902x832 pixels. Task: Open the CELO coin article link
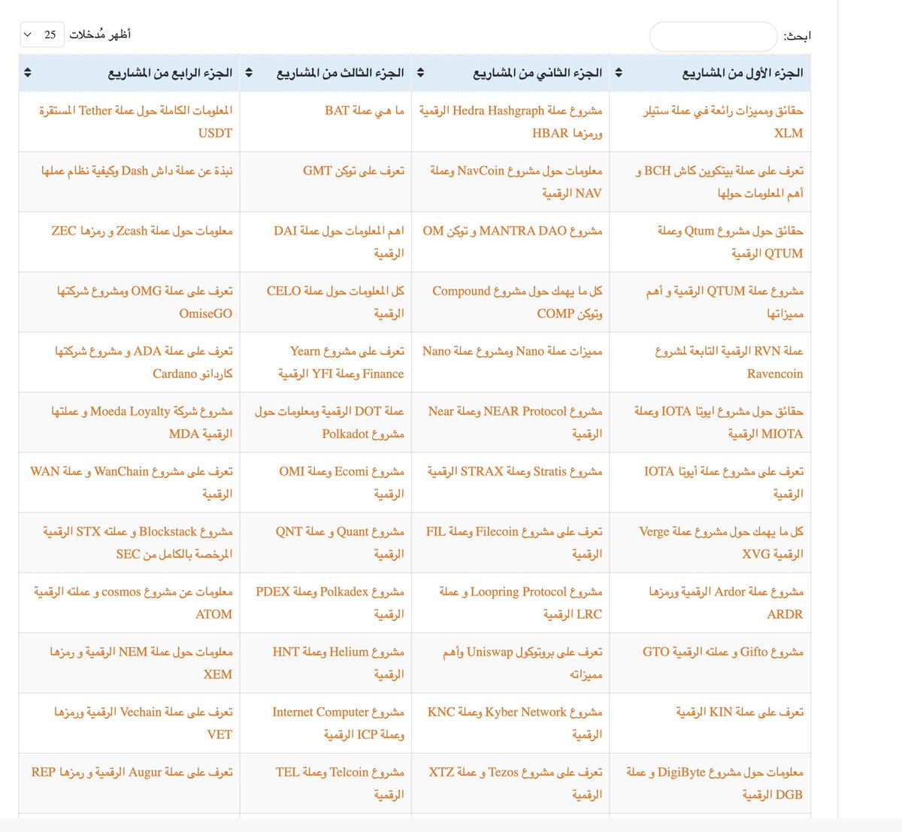point(335,302)
